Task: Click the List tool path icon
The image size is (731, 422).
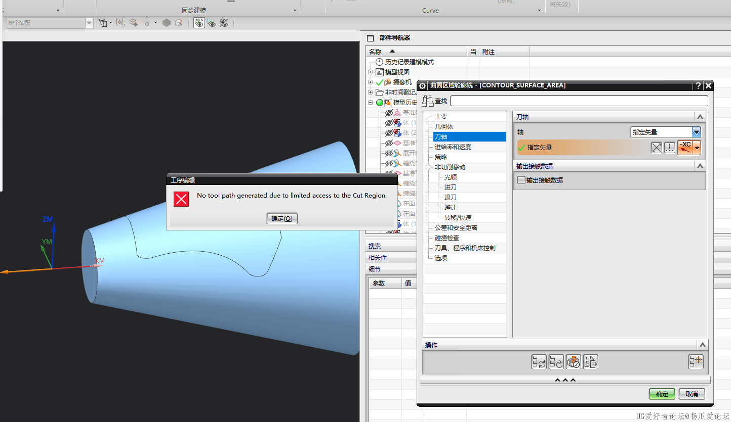Action: [590, 361]
